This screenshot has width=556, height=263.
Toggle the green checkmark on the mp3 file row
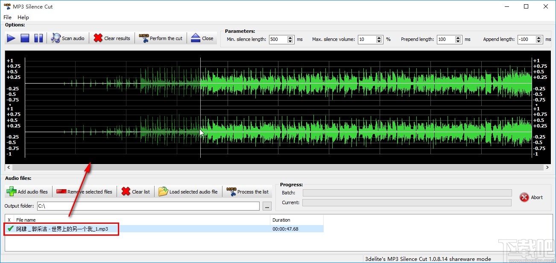pos(10,229)
